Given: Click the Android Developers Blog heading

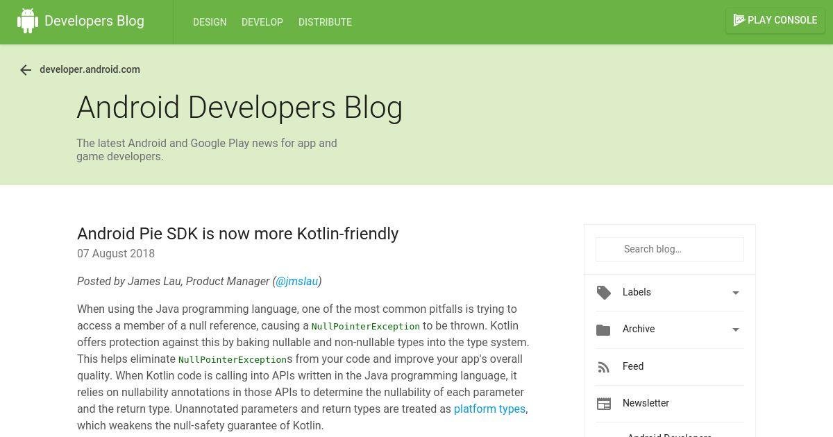Looking at the screenshot, I should [x=239, y=108].
